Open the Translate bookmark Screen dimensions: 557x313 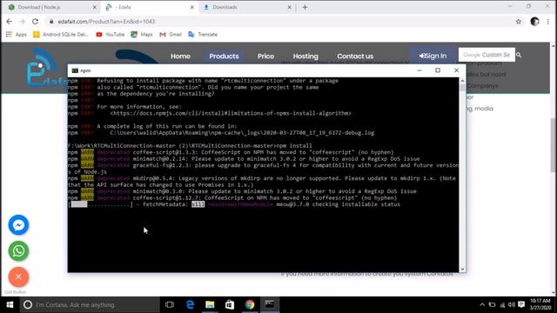pyautogui.click(x=203, y=35)
